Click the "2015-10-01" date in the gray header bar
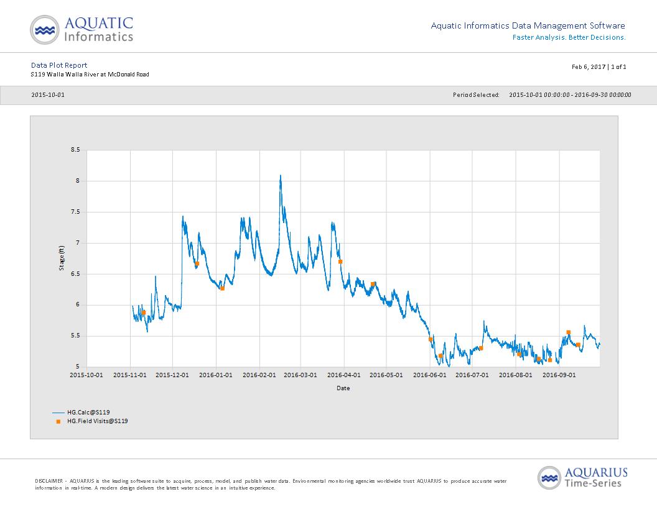The image size is (657, 507). pos(48,95)
